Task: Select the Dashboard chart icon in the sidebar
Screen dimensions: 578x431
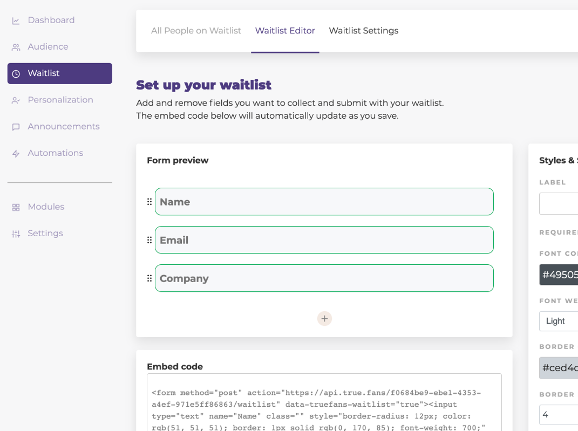Action: tap(16, 20)
